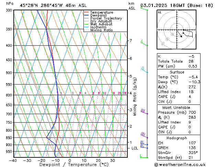
Task: Click the 400 hPa green wind barb
Action: tap(144, 43)
